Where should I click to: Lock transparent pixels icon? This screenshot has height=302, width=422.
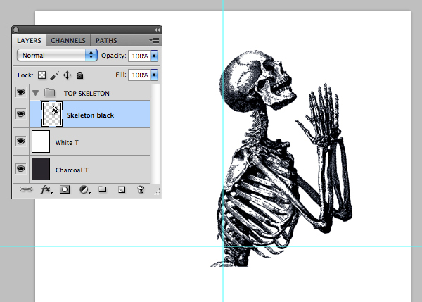[41, 75]
